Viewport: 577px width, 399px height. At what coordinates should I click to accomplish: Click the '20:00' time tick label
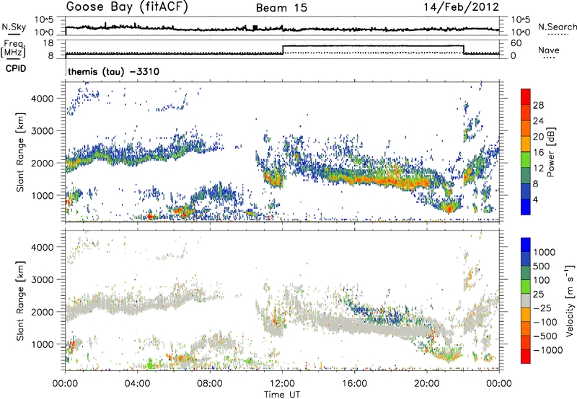[x=427, y=384]
